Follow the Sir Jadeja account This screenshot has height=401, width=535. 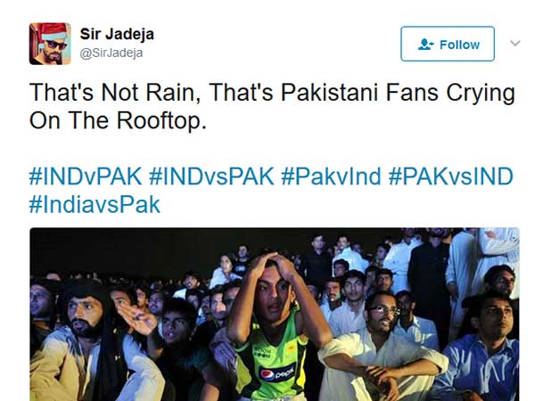(x=448, y=44)
